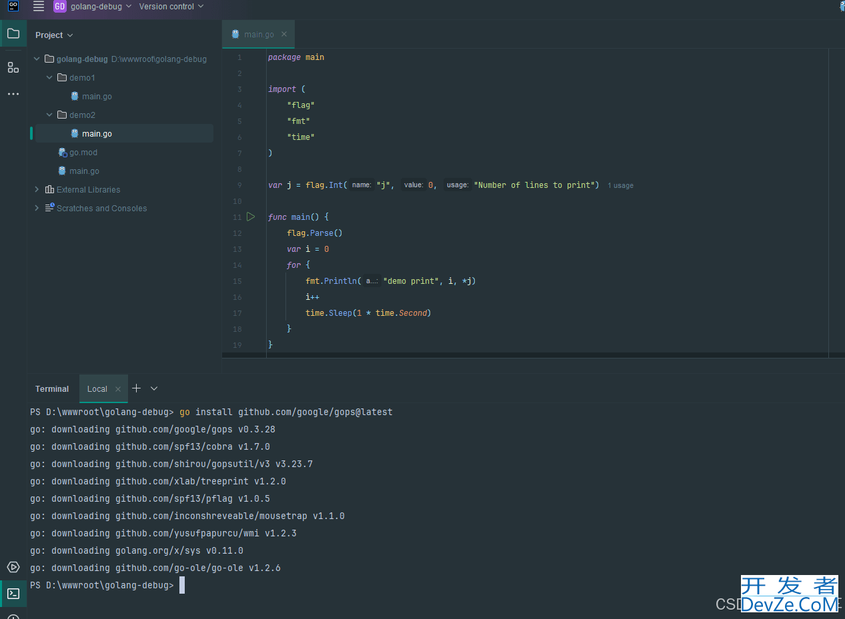Click "package main" on line 1
Image resolution: width=845 pixels, height=619 pixels.
coord(296,57)
